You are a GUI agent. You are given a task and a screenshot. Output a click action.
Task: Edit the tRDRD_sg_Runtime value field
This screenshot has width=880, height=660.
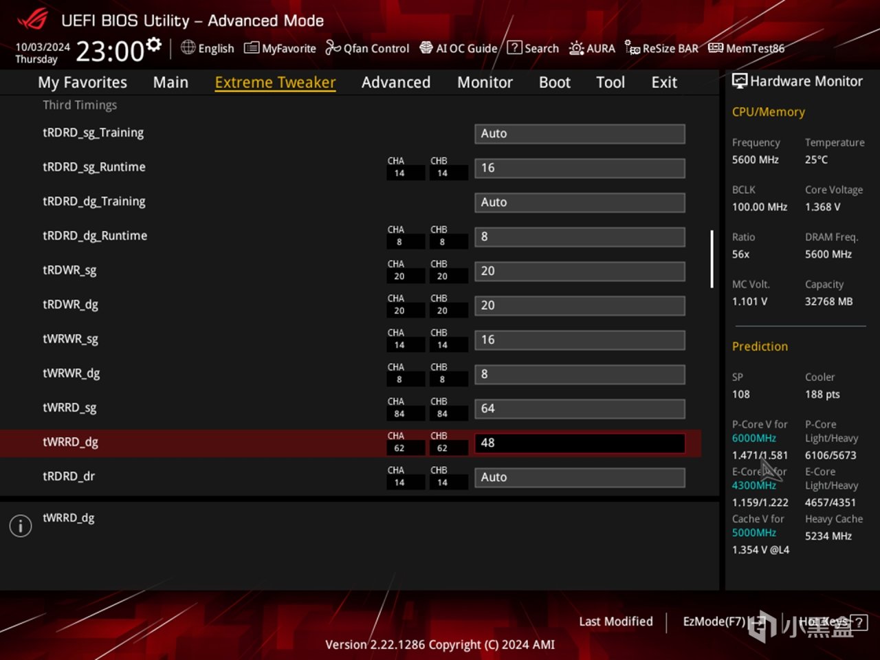click(x=580, y=168)
